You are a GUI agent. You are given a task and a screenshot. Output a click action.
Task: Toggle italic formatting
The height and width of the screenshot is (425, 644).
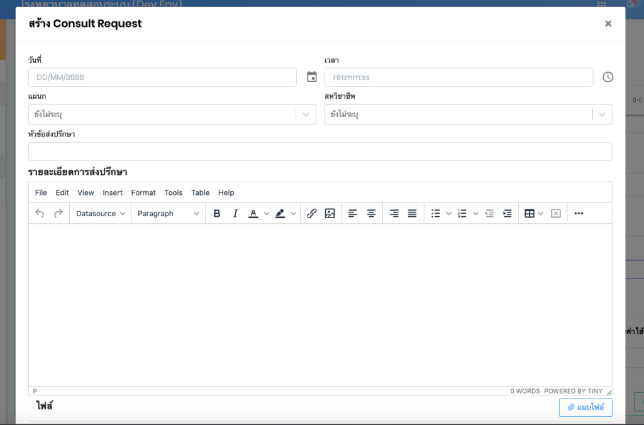235,213
